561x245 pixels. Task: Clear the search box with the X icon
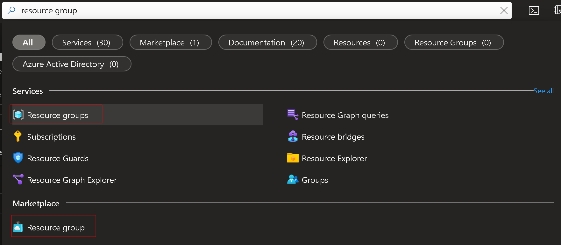[504, 10]
